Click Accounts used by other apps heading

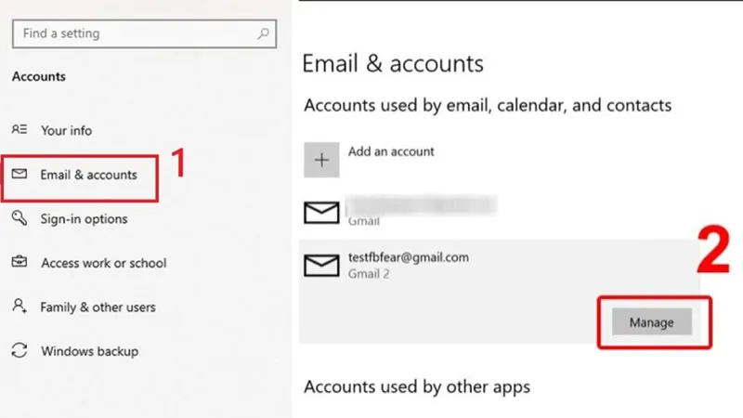(x=417, y=386)
